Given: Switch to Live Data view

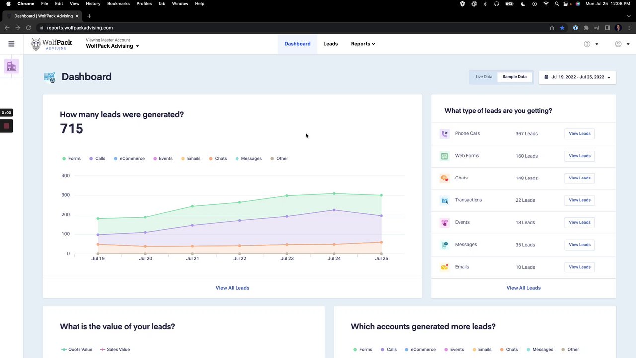Looking at the screenshot, I should point(483,77).
